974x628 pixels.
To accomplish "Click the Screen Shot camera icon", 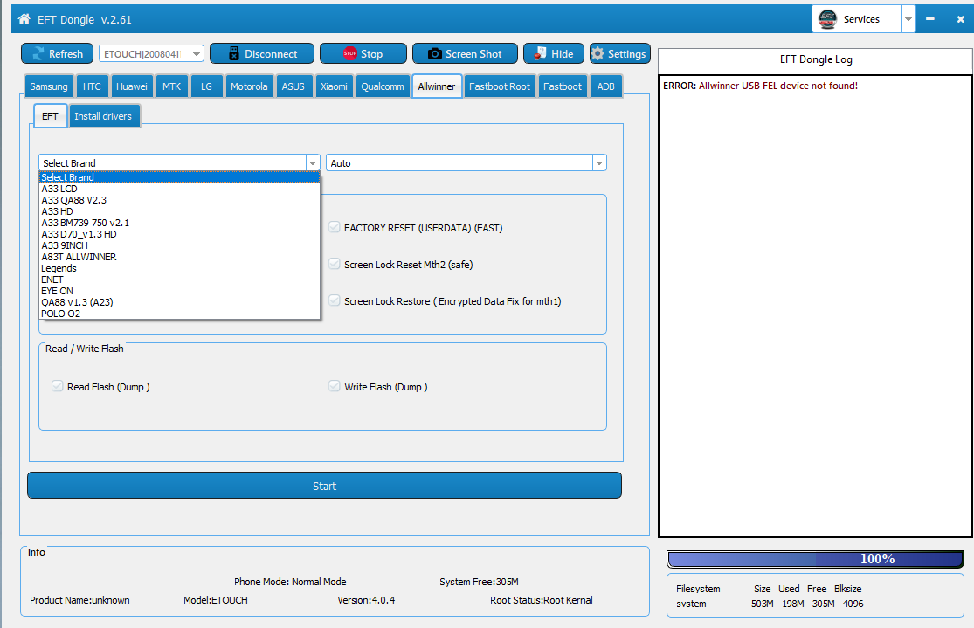I will click(435, 53).
